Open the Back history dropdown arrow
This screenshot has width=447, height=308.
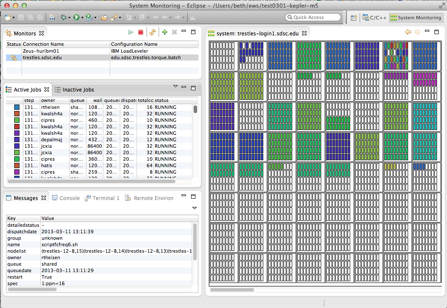171,18
